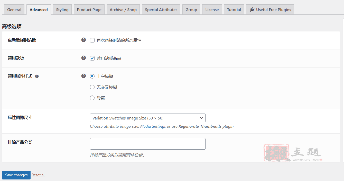Image resolution: width=344 pixels, height=181 pixels.
Task: Click the 排除产品分类 label
Action: (x=20, y=142)
